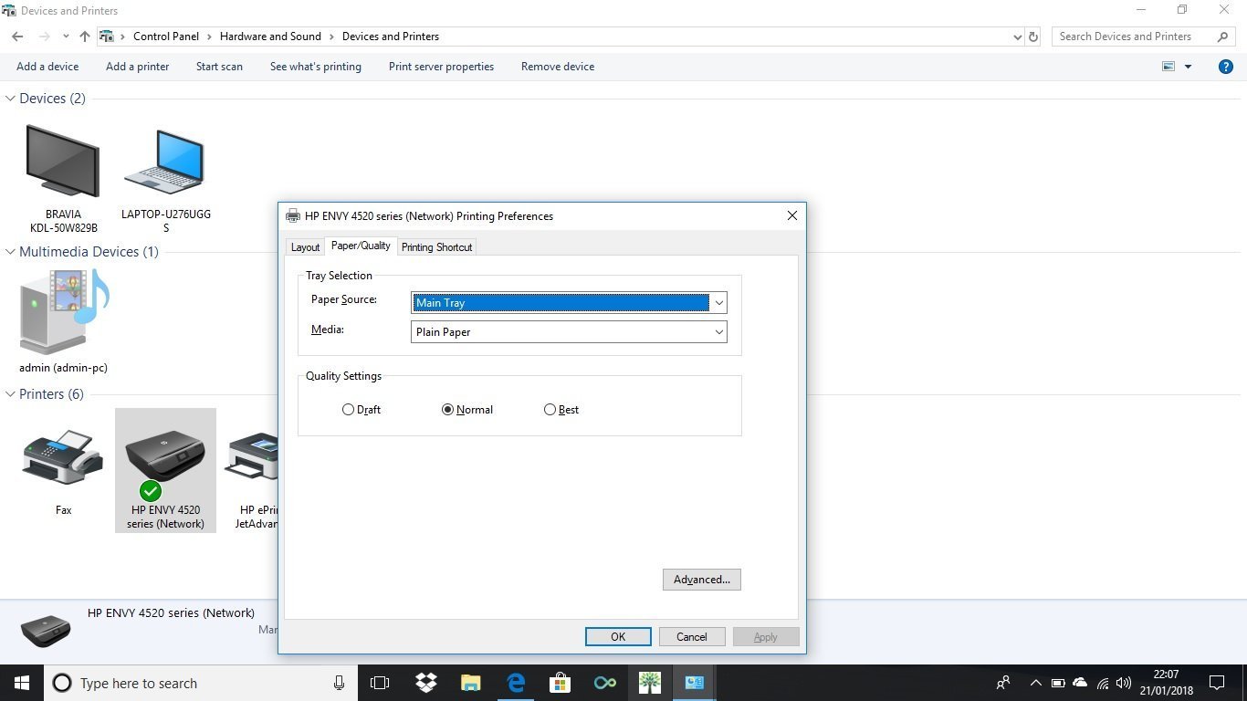Select Normal quality radio button
The image size is (1247, 701).
pyautogui.click(x=447, y=410)
